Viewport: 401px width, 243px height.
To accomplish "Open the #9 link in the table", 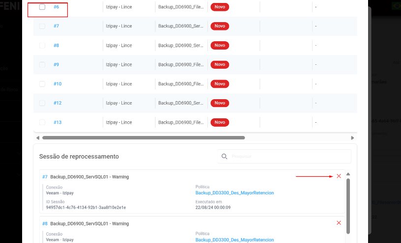I will pos(56,64).
